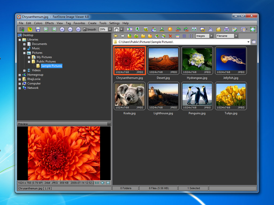Go up one folder level

tap(129, 36)
